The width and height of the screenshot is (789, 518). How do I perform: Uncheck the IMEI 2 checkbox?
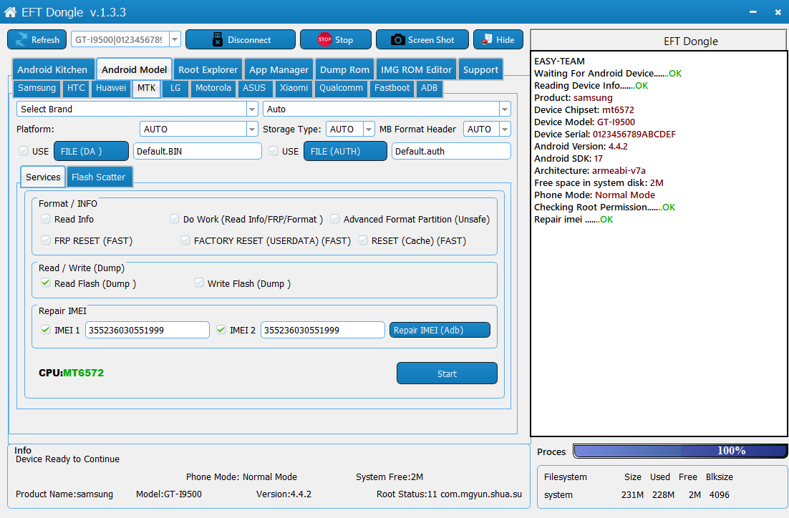point(221,330)
